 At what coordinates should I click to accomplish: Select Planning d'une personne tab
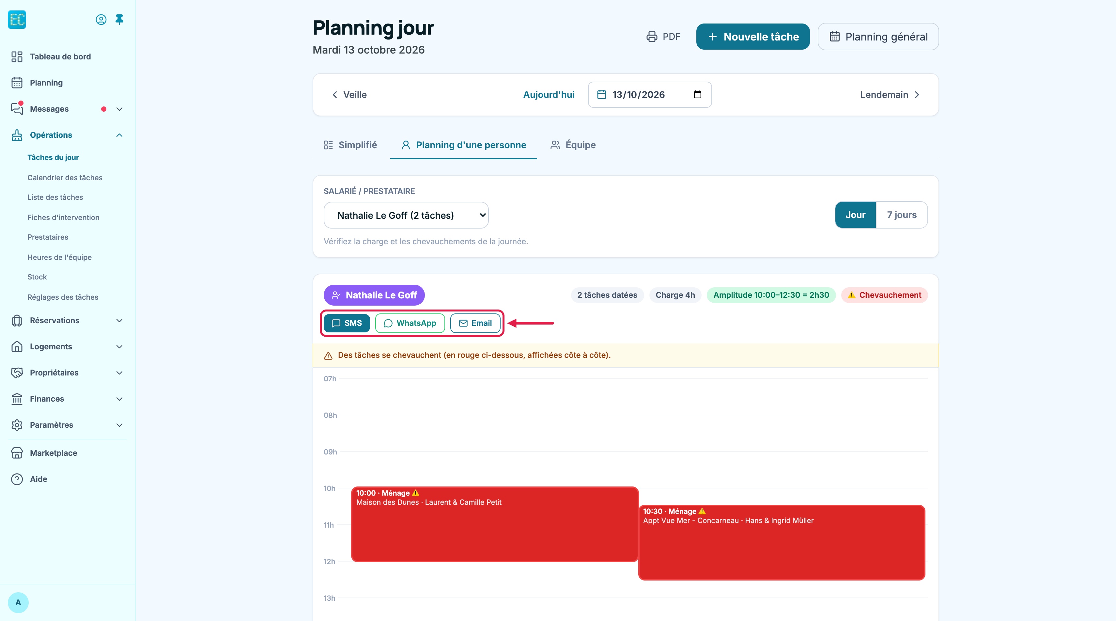coord(464,145)
